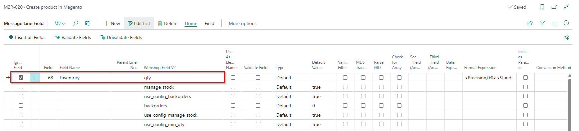Image resolution: width=579 pixels, height=131 pixels.
Task: Select the use_config_backorders webshop field
Action: coord(183,96)
